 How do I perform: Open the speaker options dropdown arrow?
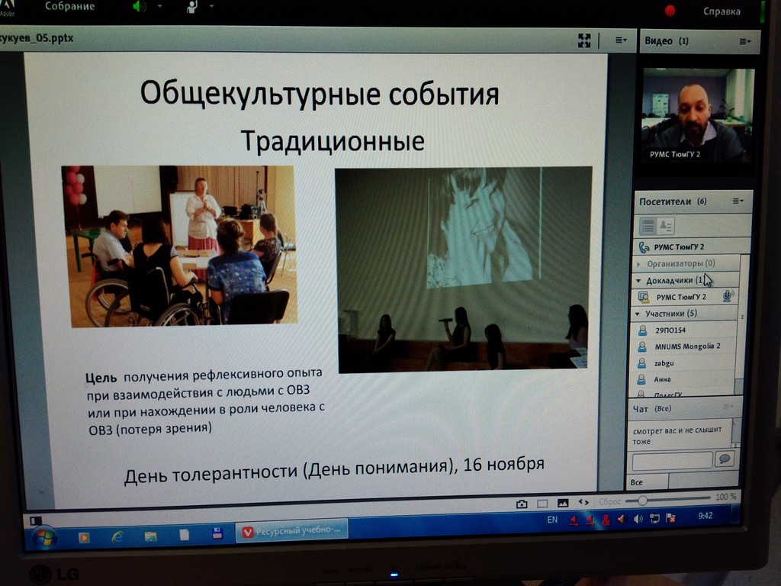(x=159, y=6)
